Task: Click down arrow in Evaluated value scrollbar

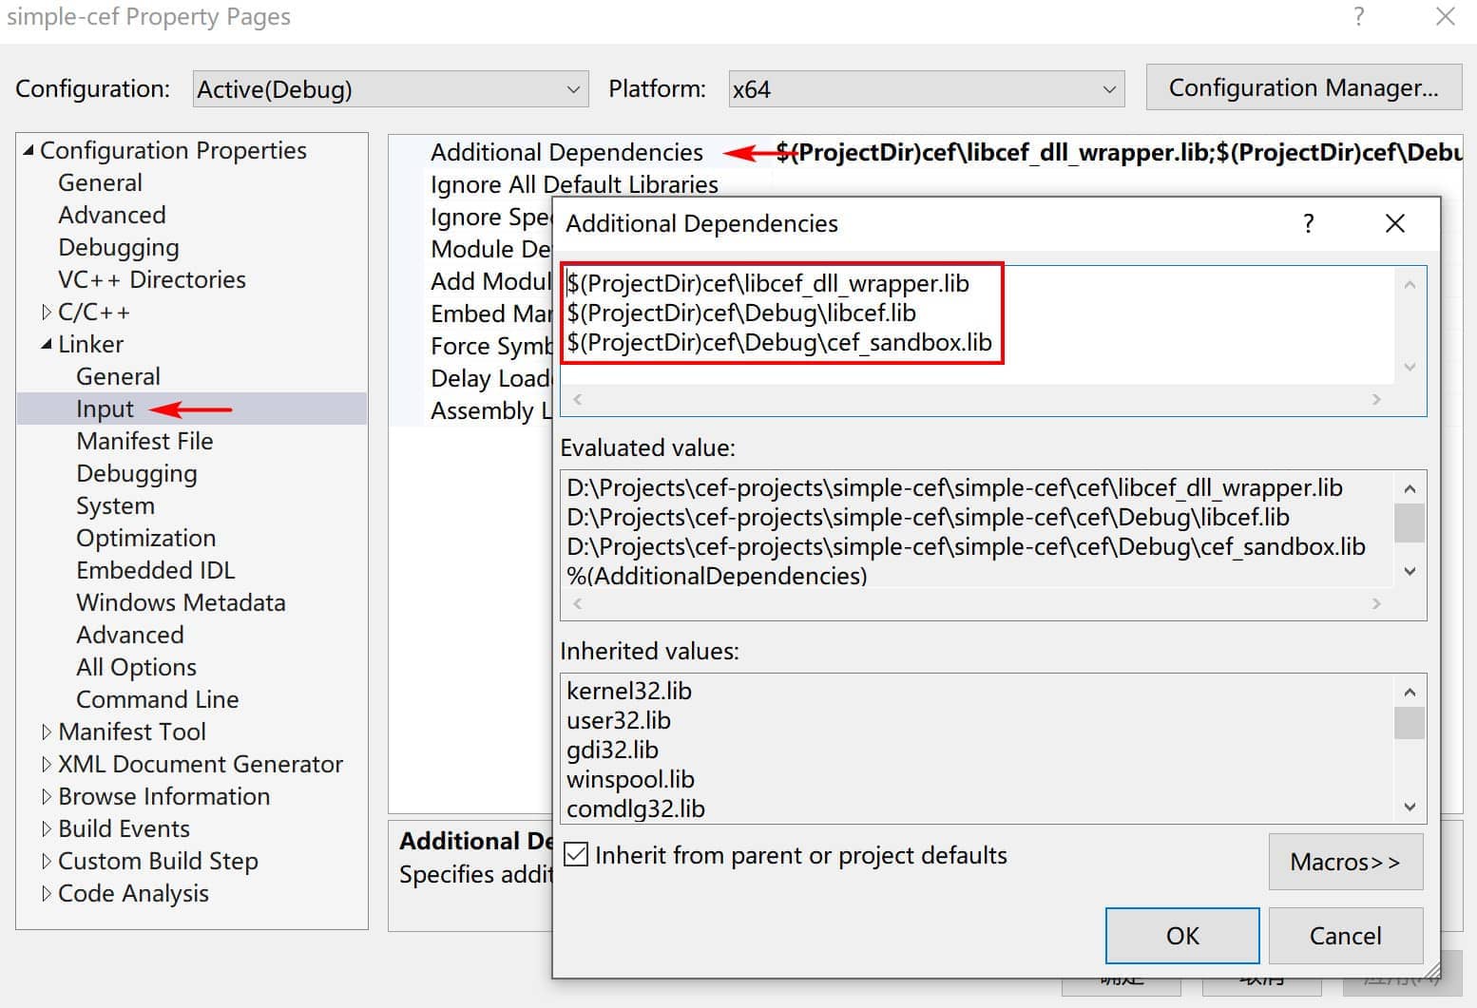Action: pos(1410,571)
